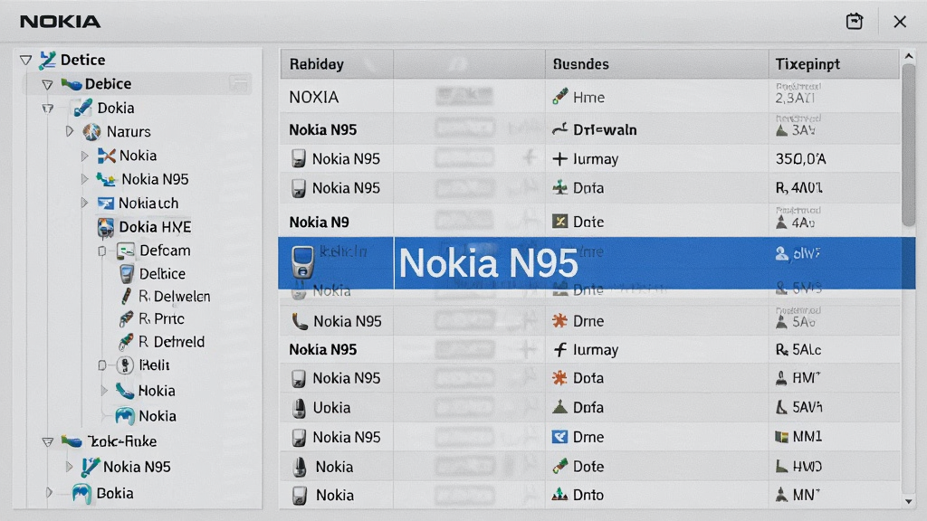This screenshot has width=927, height=521.
Task: Collapse the Dokia tree branch
Action: click(47, 109)
